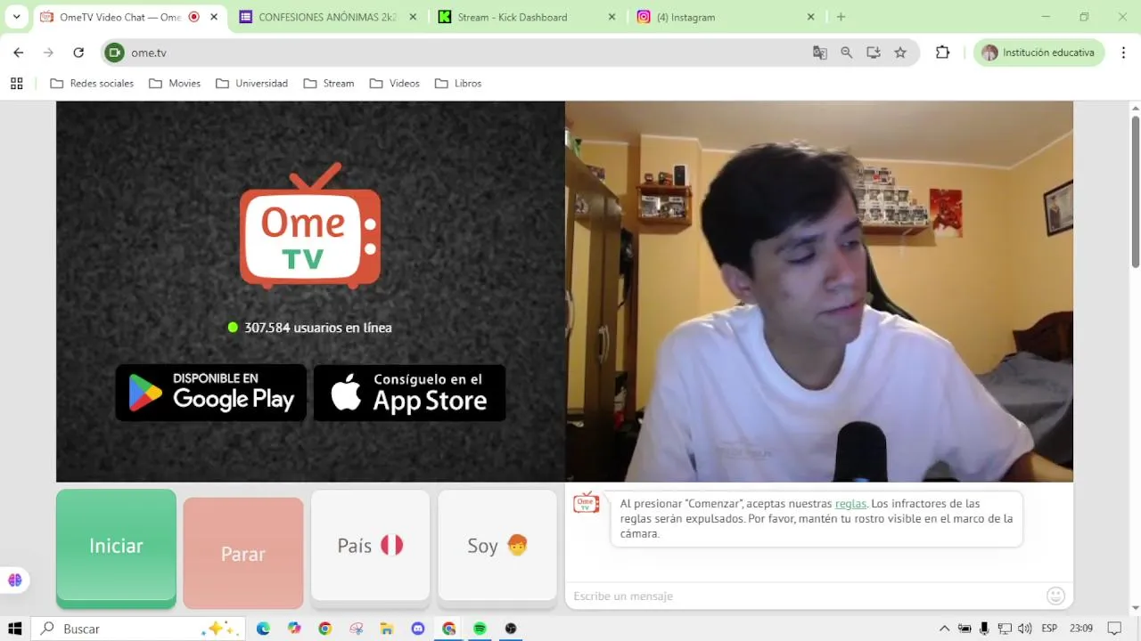1141x641 pixels.
Task: Go forward using the forward arrow
Action: click(x=48, y=53)
